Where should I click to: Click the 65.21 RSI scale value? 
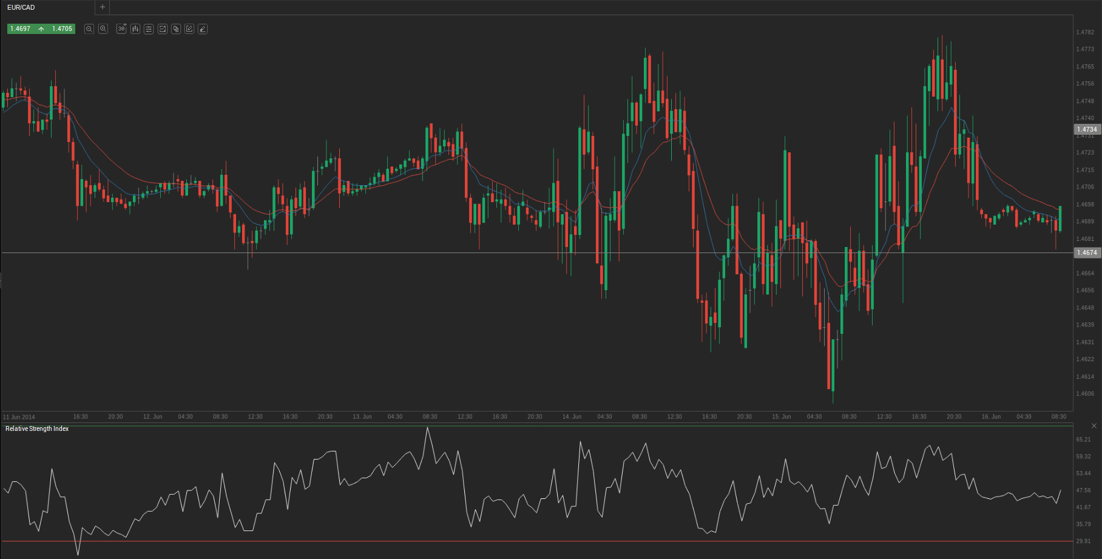[x=1083, y=439]
